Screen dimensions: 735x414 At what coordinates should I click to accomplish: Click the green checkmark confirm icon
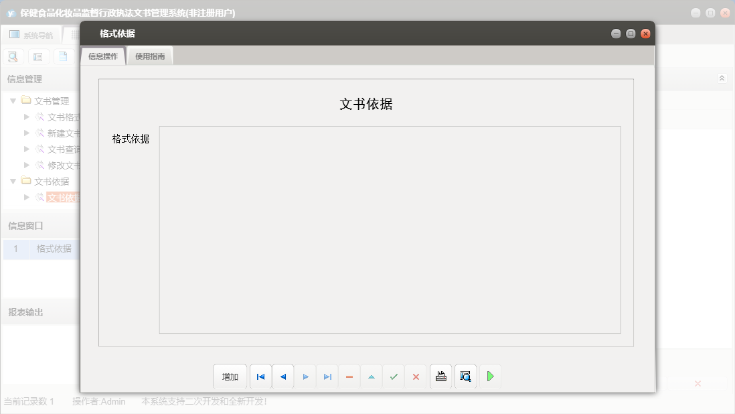[x=394, y=376]
